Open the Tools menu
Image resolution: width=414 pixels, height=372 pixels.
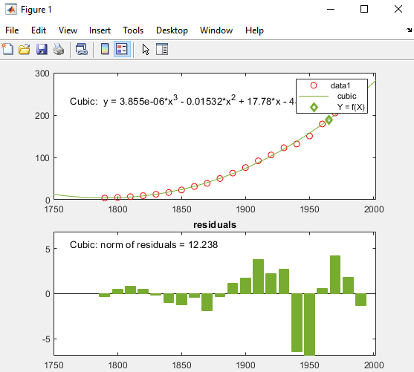[133, 30]
